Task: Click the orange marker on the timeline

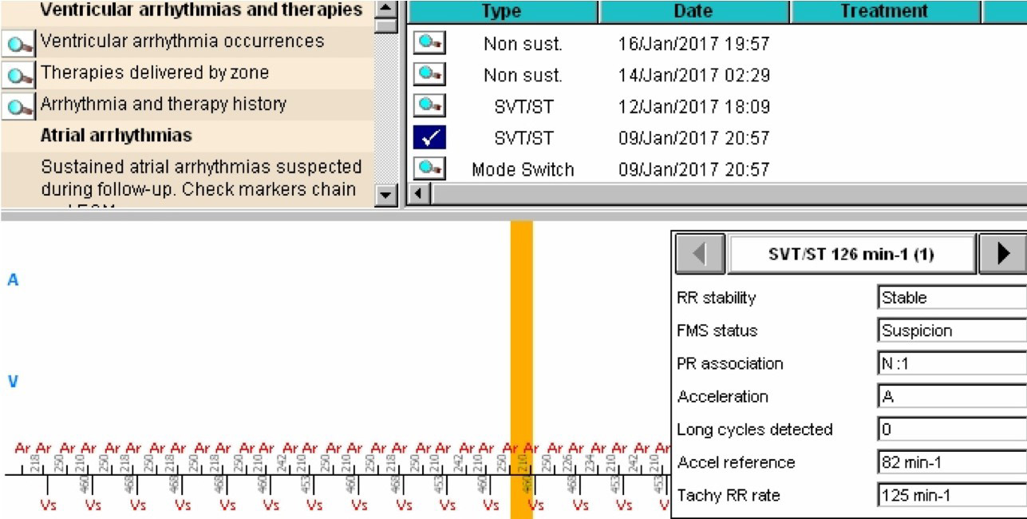Action: (x=521, y=367)
